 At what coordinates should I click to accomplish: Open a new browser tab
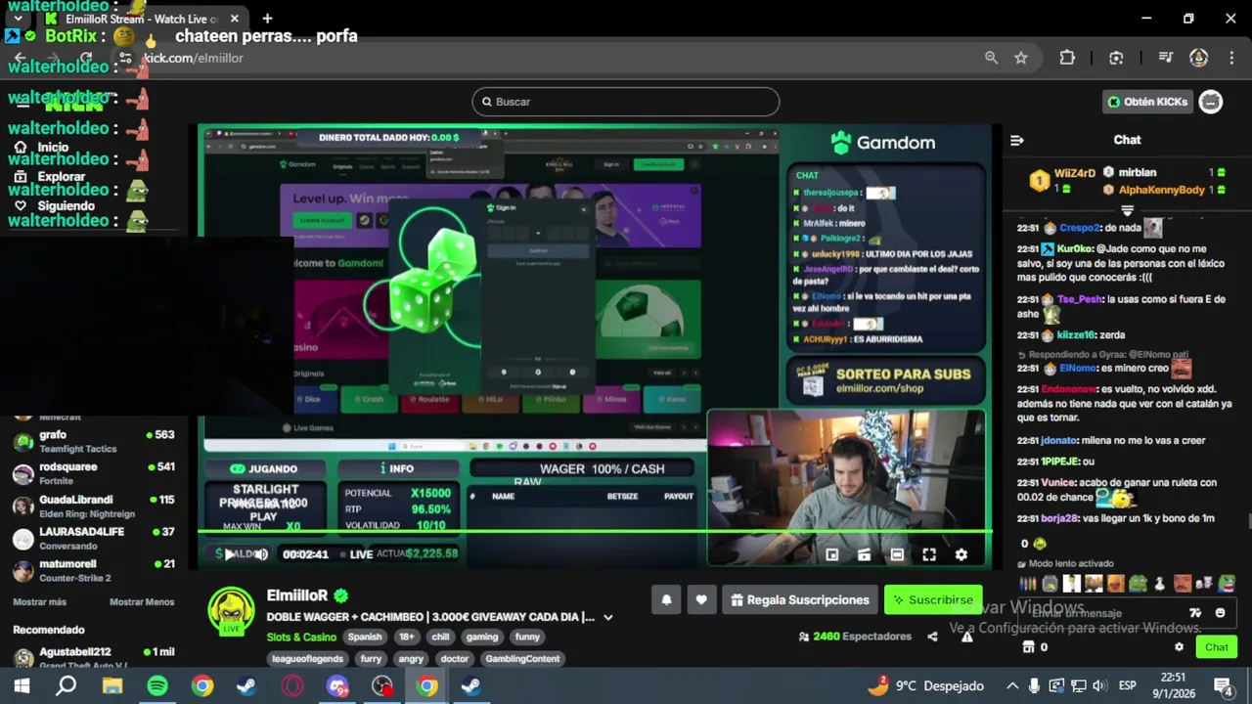267,18
